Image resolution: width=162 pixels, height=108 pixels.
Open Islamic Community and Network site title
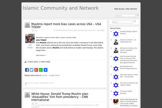[61, 8]
